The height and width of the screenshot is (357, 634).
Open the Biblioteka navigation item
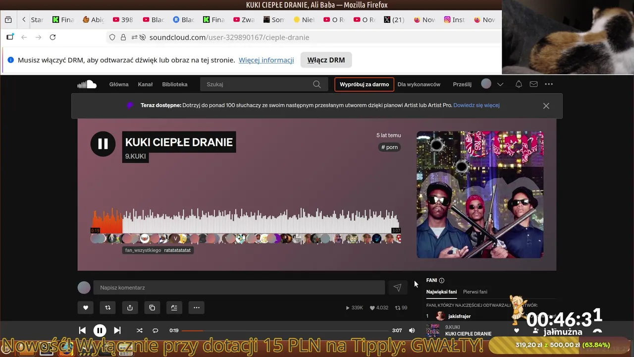click(x=175, y=84)
